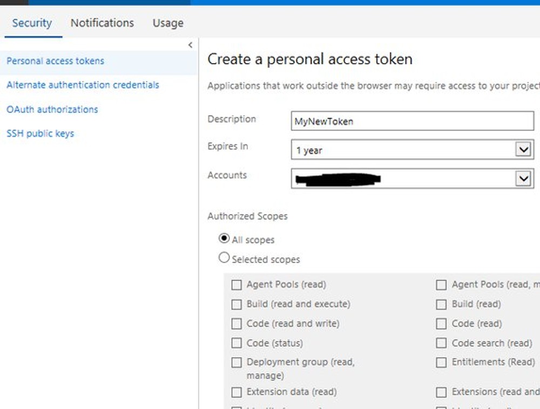Choose the Selected scopes option
The image size is (540, 409).
coord(224,257)
